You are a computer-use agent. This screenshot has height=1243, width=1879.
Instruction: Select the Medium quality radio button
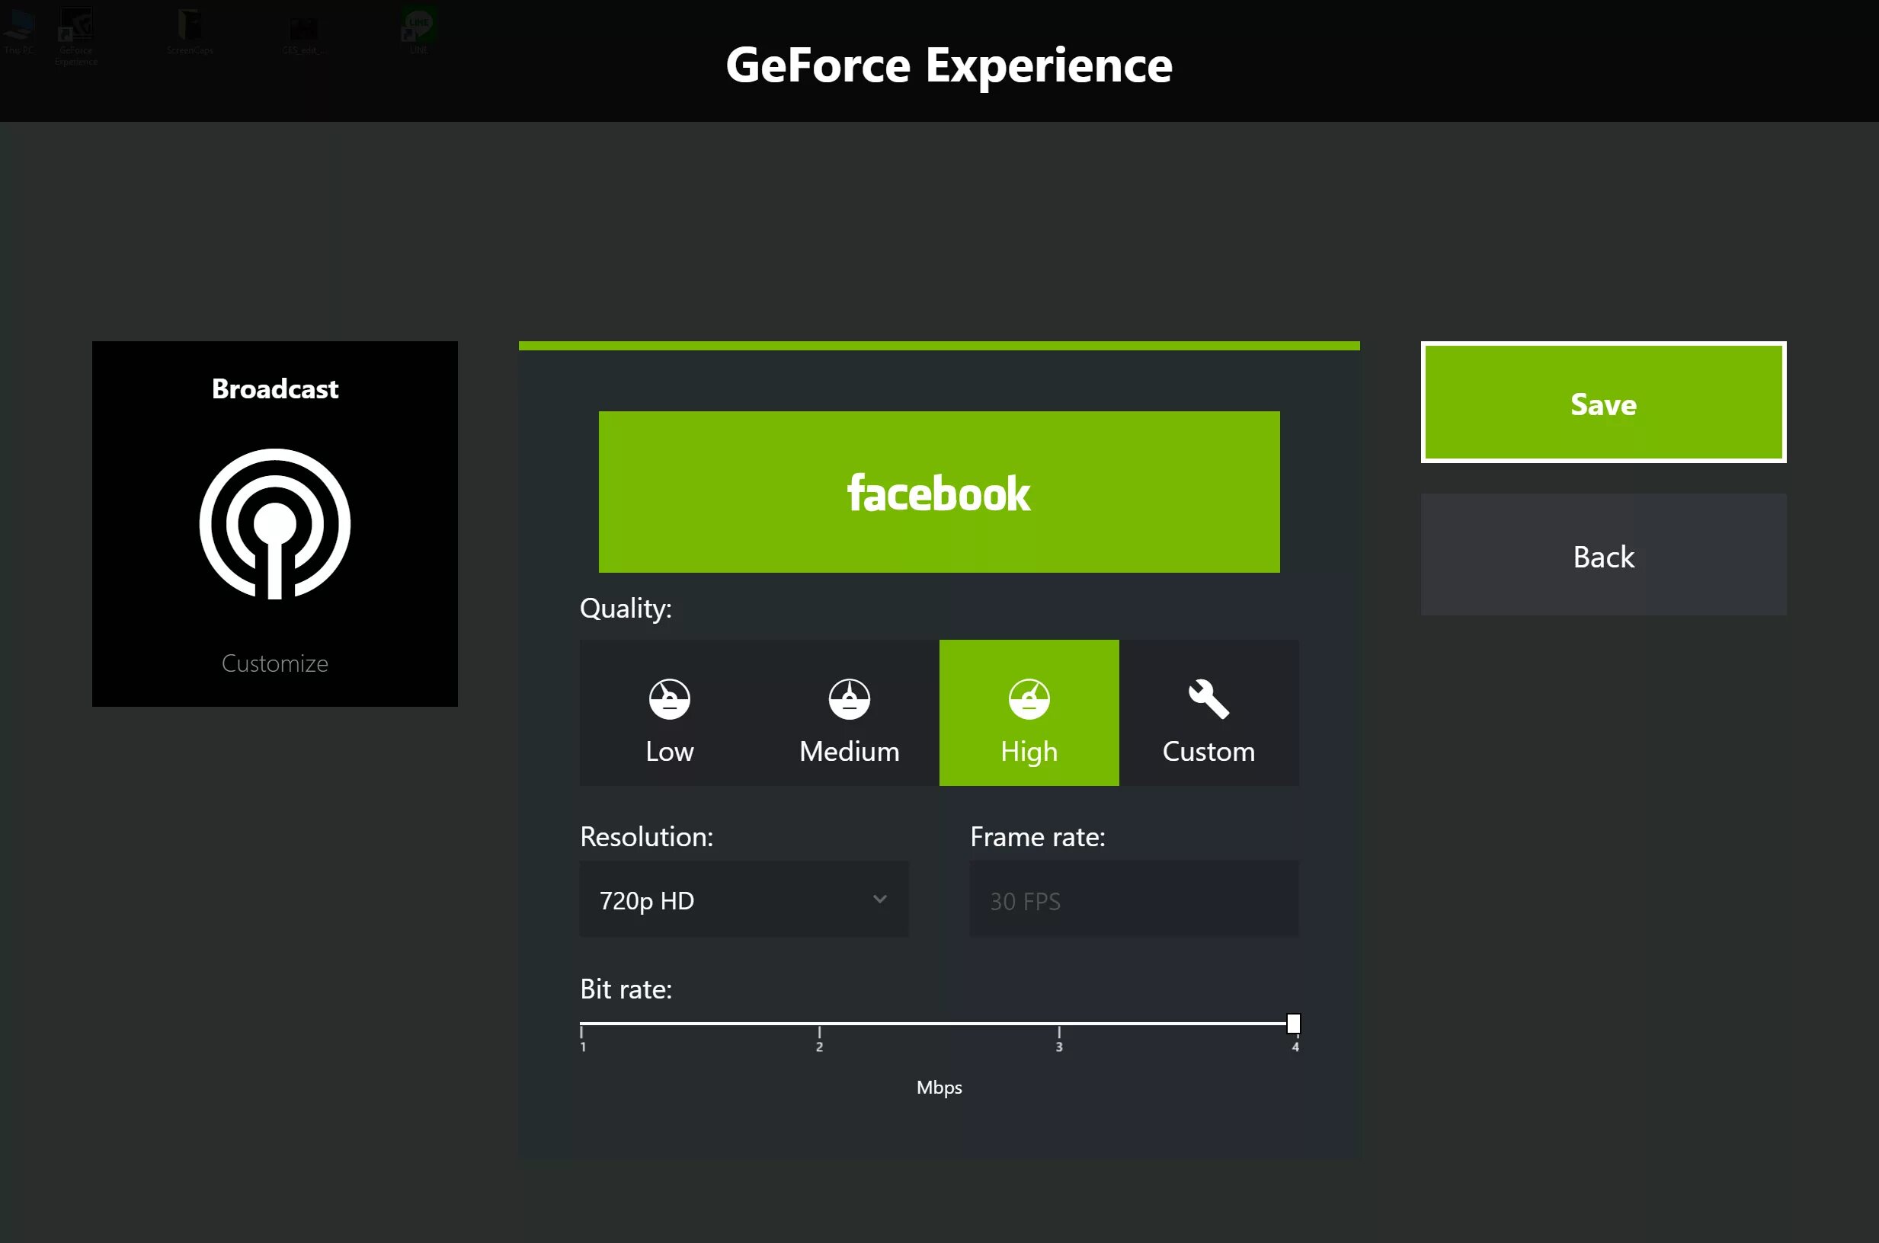pos(848,711)
